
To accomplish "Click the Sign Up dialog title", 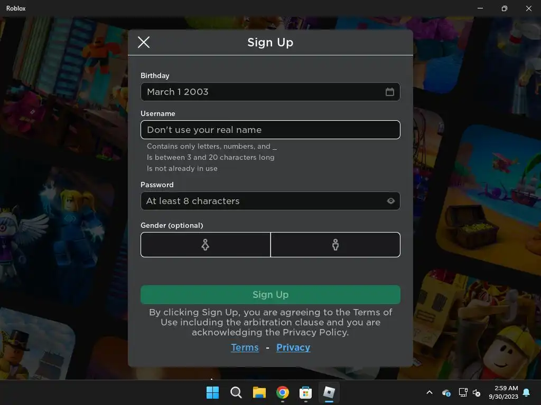I will click(270, 42).
